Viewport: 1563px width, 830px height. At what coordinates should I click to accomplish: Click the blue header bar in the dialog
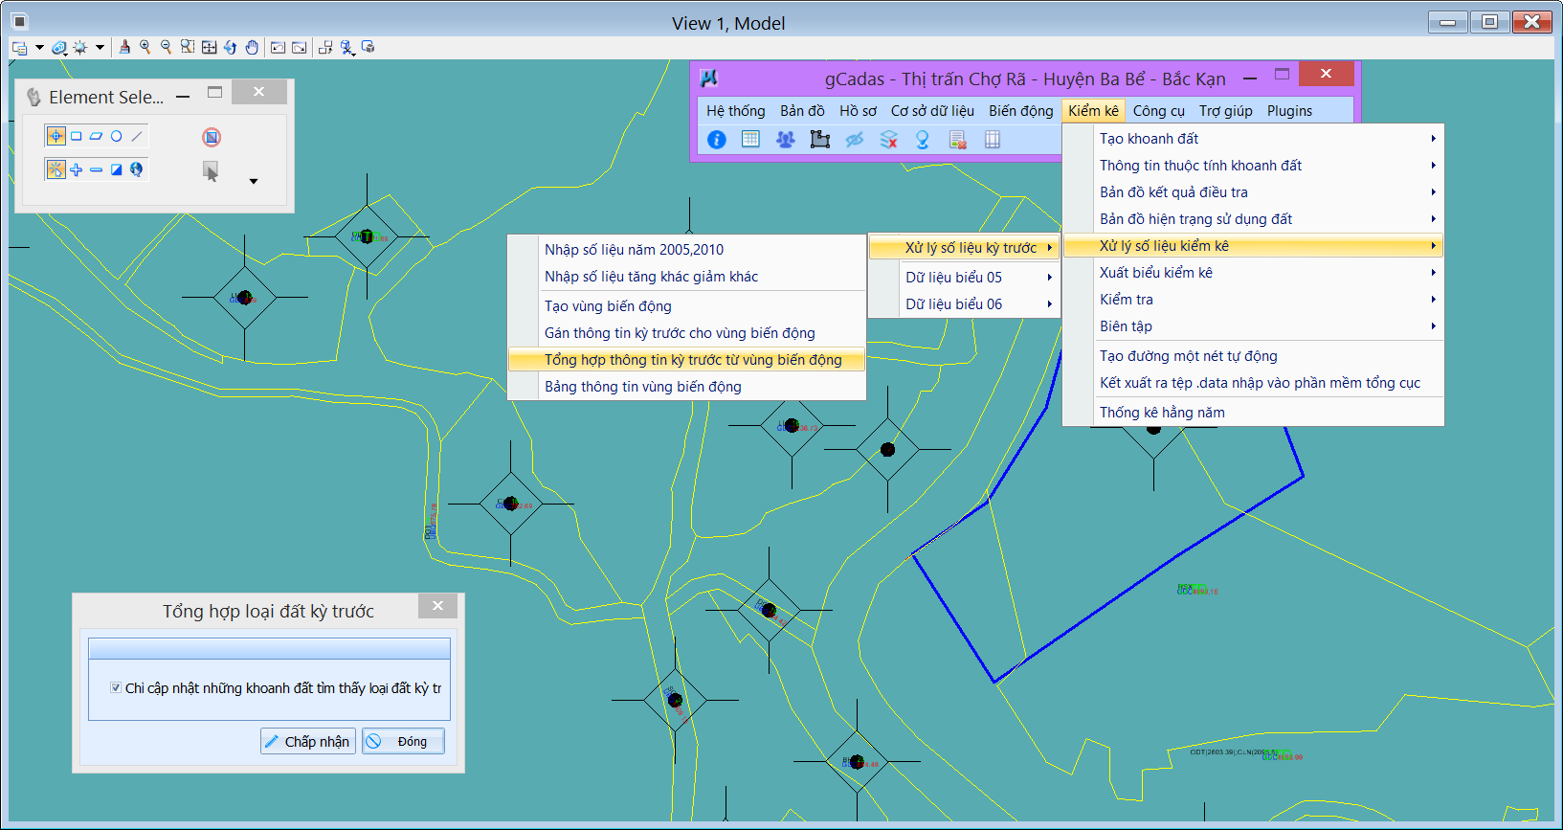click(269, 649)
